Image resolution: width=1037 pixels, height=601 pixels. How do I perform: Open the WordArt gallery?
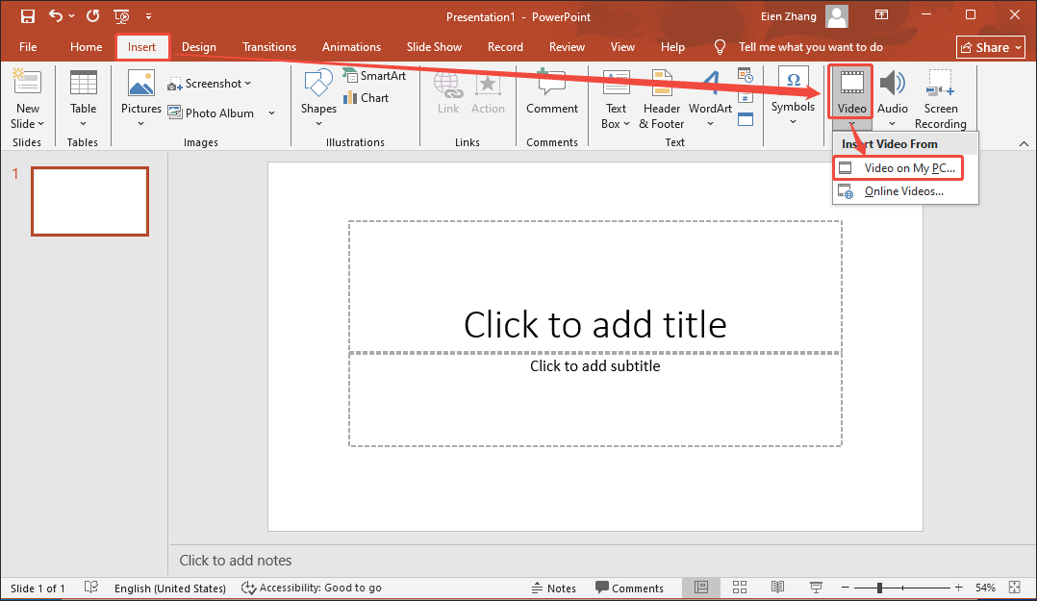pyautogui.click(x=710, y=99)
